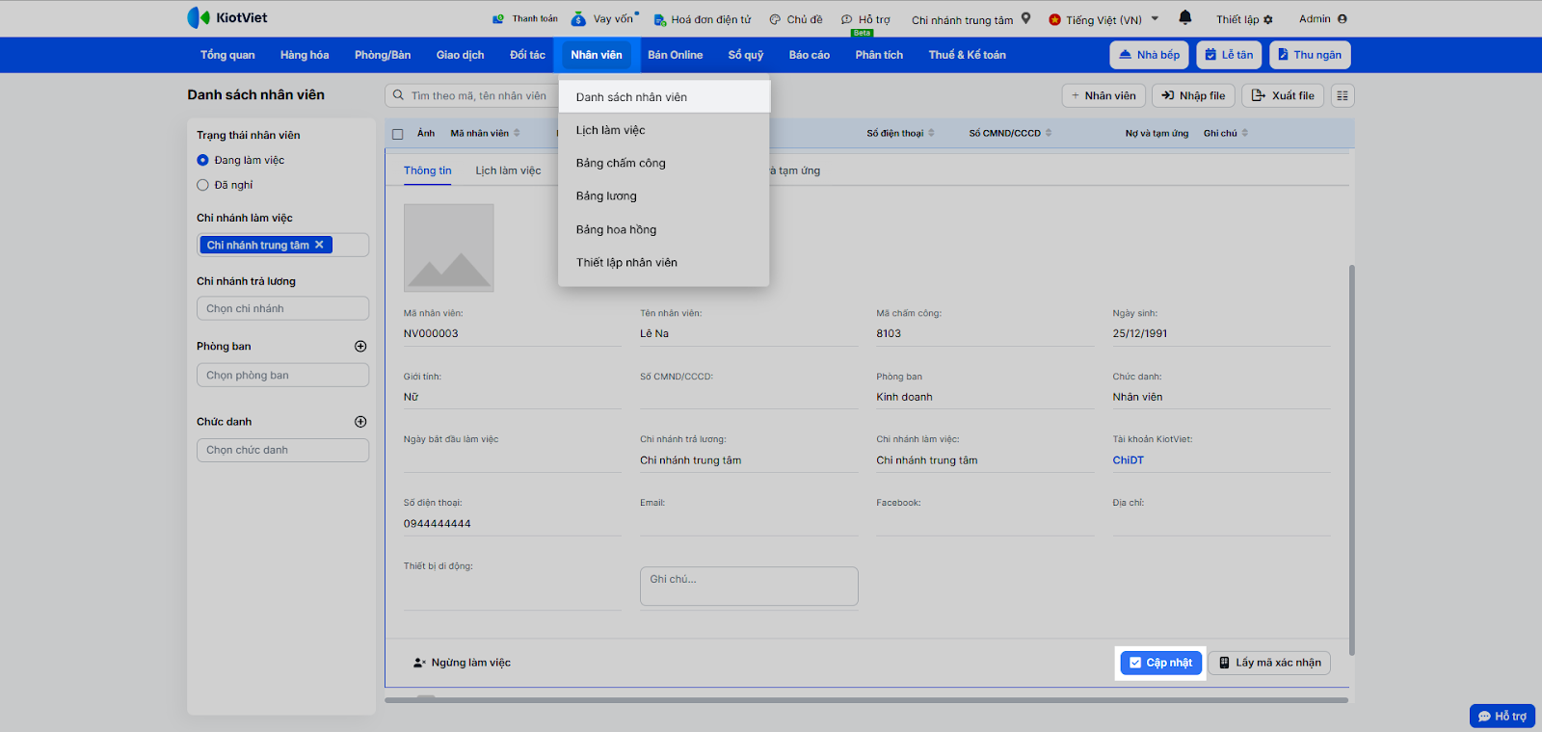Click the Hỗ trợ chat bubble button
The width and height of the screenshot is (1542, 732).
(x=1502, y=716)
